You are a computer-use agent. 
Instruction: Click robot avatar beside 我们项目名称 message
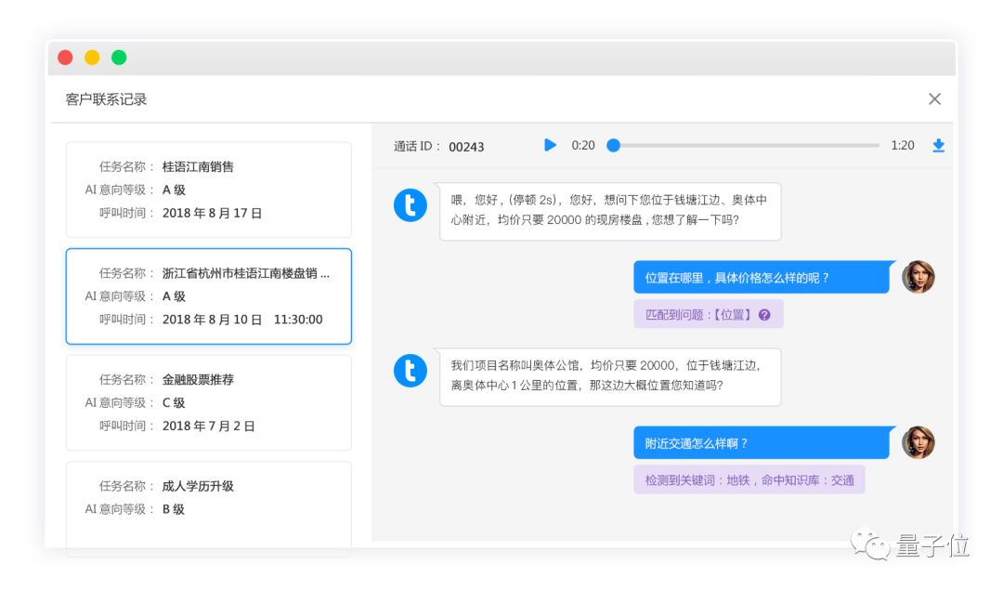click(x=410, y=371)
